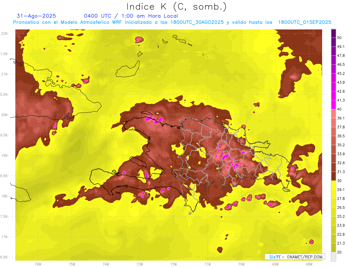Click the color scale value '27.8'
347x268 pixels.
click(341, 199)
